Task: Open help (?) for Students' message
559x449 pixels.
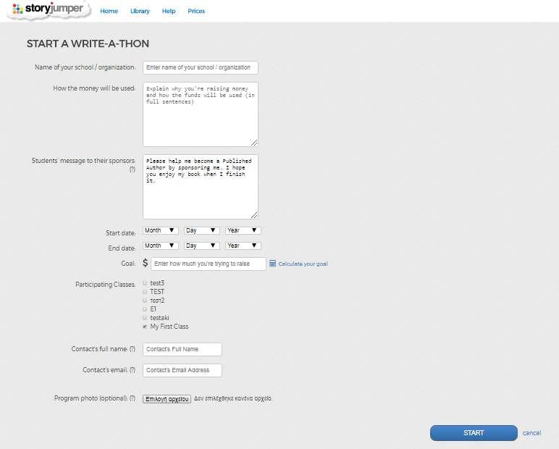Action: (x=133, y=169)
